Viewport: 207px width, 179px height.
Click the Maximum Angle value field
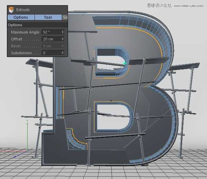click(51, 32)
